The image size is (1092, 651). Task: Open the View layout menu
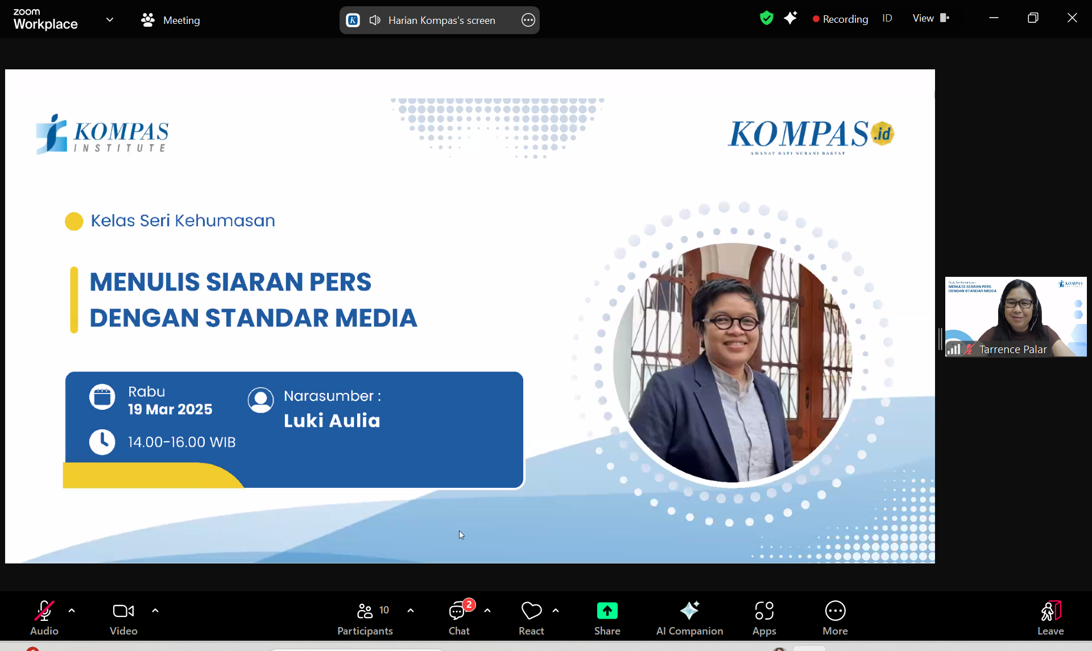(930, 18)
